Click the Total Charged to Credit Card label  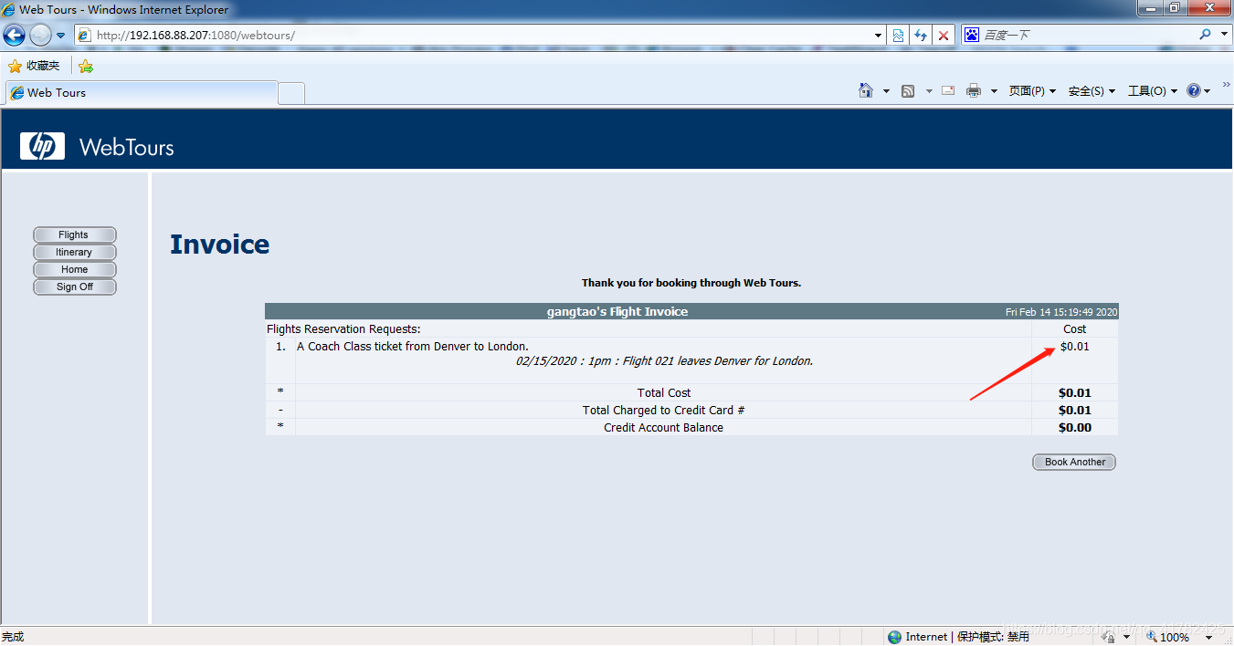coord(664,411)
